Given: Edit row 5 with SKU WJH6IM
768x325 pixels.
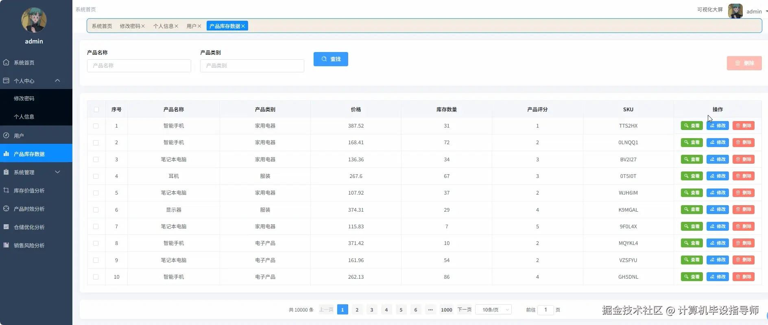Looking at the screenshot, I should (x=718, y=193).
